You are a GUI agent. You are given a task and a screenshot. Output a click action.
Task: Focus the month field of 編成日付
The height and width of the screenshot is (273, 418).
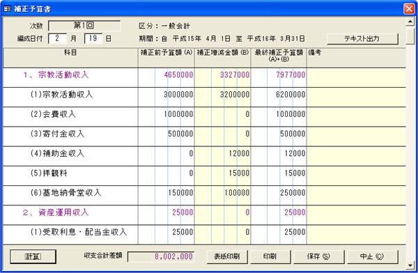point(57,39)
